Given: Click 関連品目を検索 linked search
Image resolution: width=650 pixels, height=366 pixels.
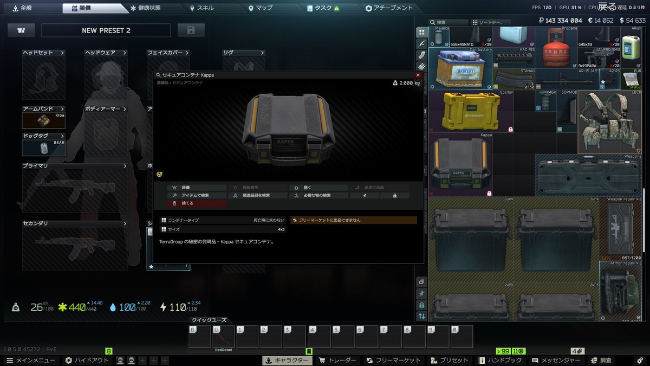Looking at the screenshot, I should 258,195.
